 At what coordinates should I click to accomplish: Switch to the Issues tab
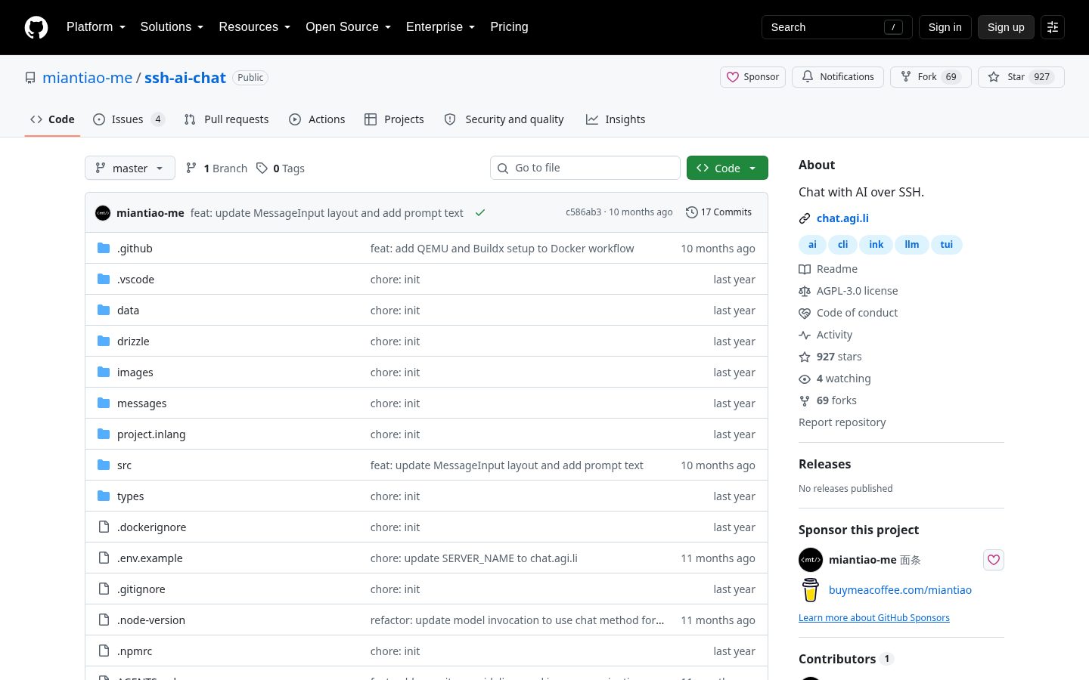point(129,119)
